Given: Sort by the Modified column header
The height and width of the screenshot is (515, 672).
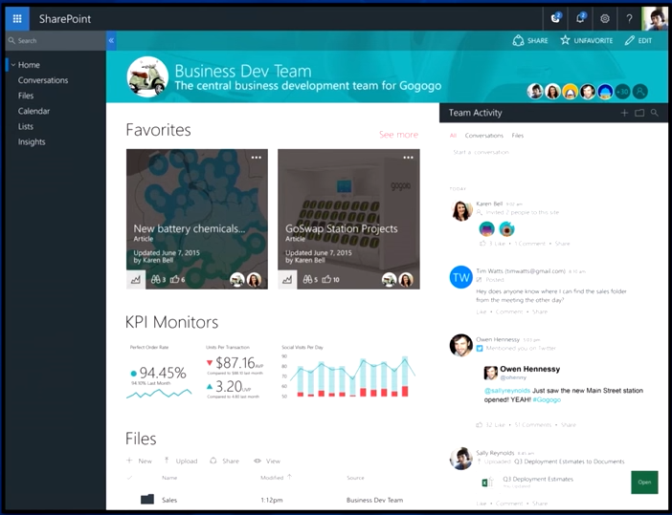Looking at the screenshot, I should (x=276, y=478).
